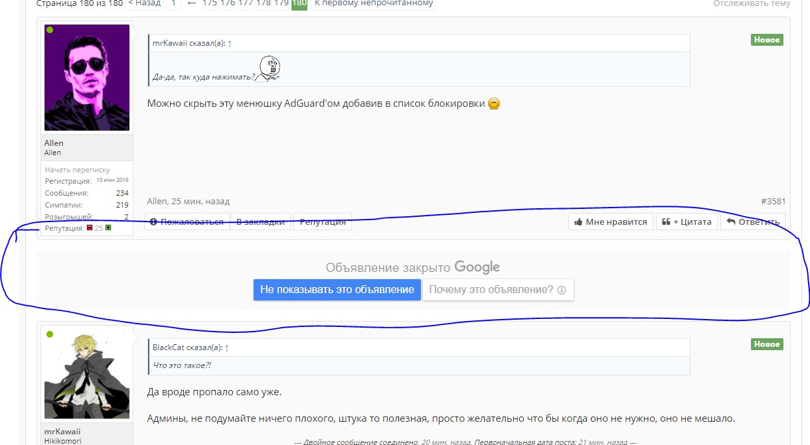Follow the up arrow in the mrKawaii quote header

230,43
